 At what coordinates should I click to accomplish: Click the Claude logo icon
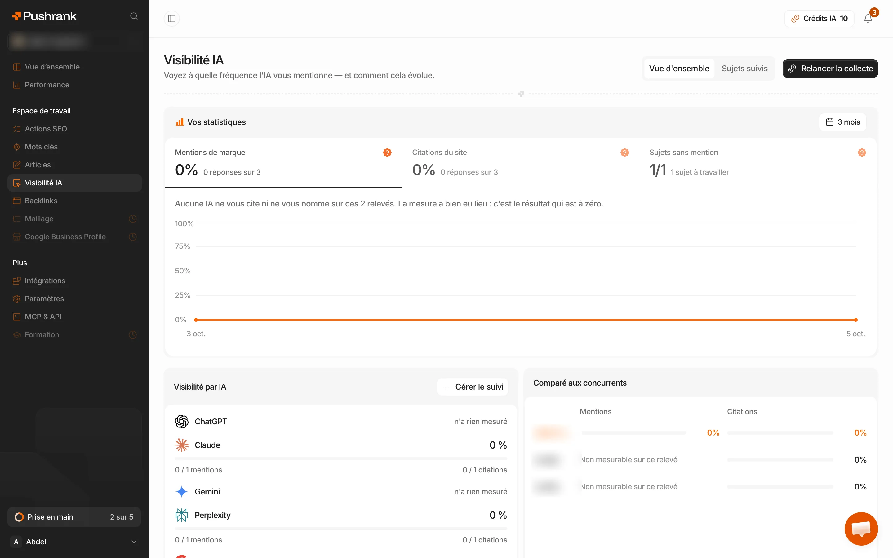[x=182, y=445]
